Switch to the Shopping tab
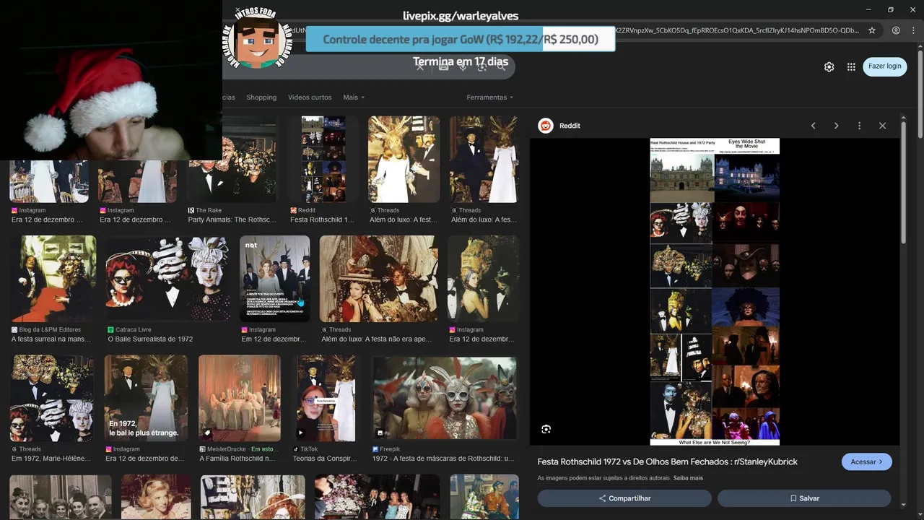924x520 pixels. pos(261,97)
